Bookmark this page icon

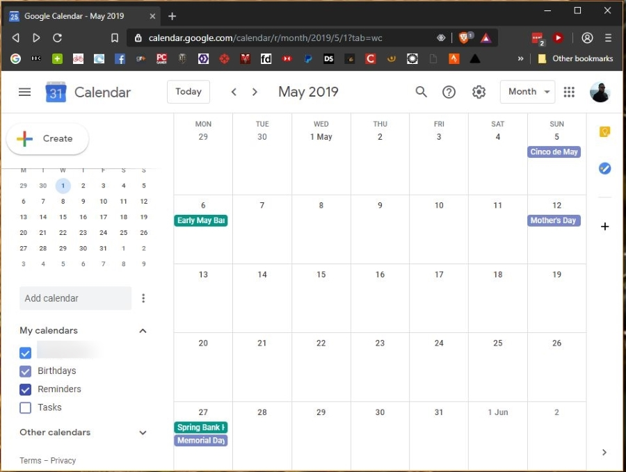click(115, 38)
